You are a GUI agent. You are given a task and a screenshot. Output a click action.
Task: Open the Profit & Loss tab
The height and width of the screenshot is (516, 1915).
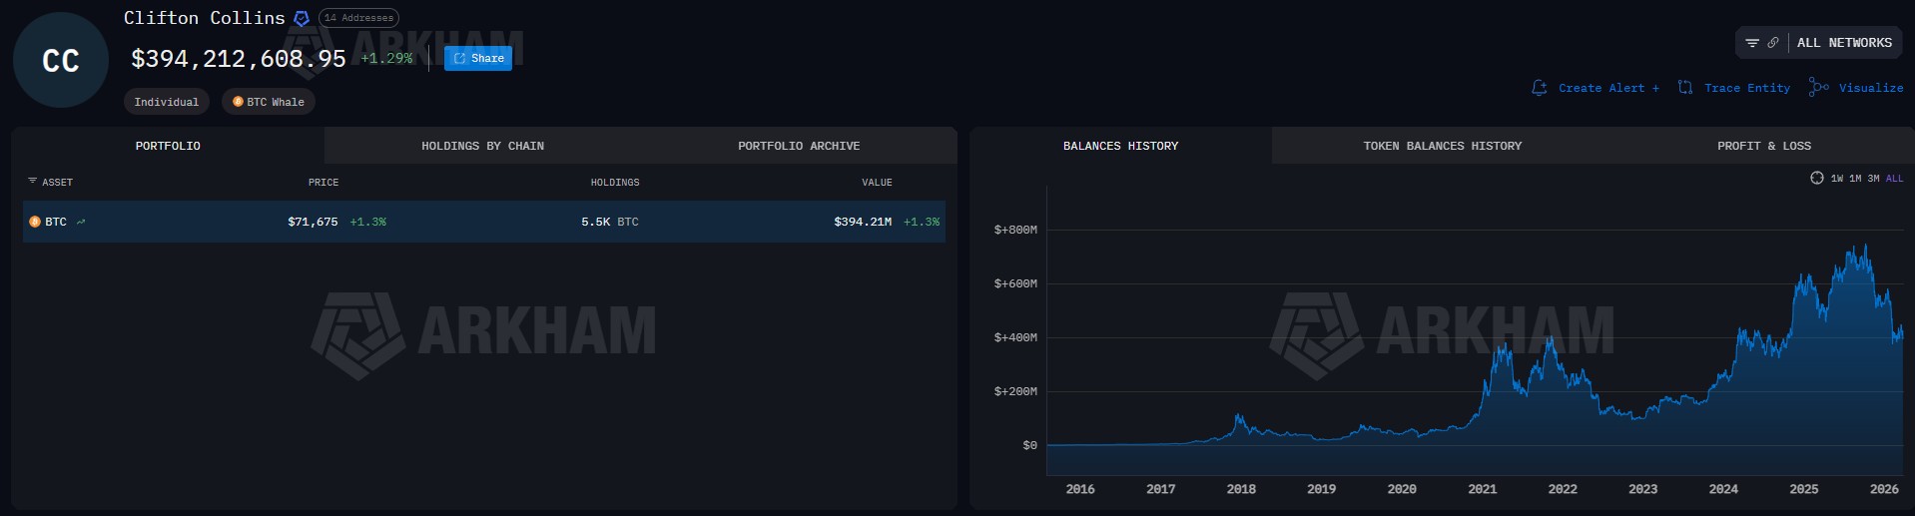coord(1764,146)
